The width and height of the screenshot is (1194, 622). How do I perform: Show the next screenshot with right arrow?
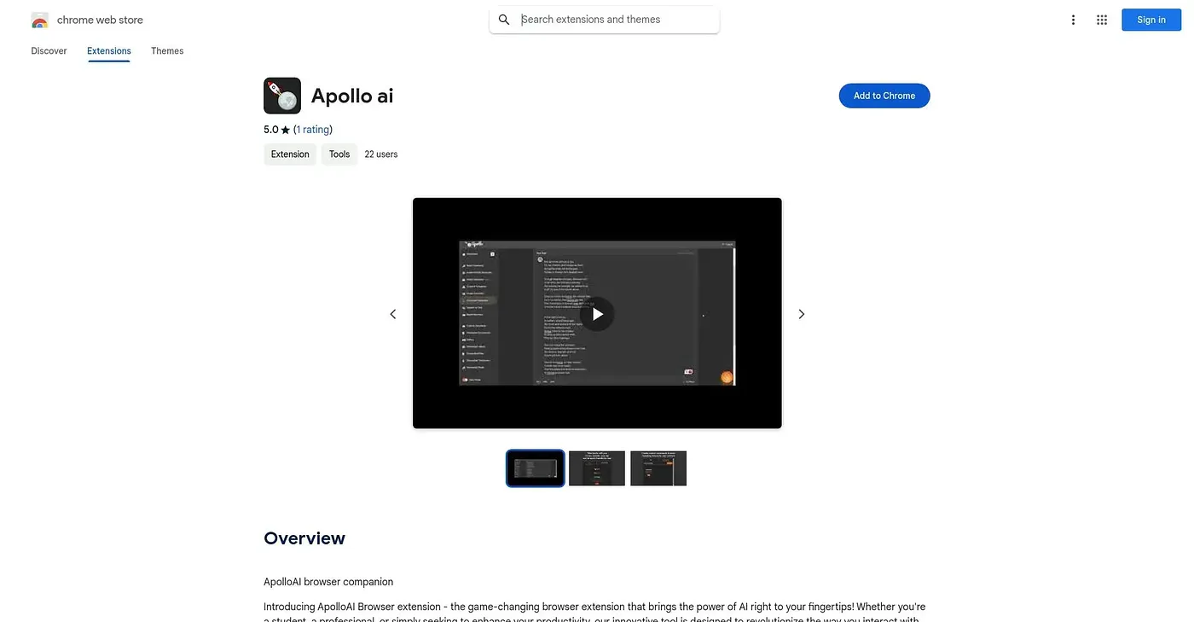click(801, 314)
